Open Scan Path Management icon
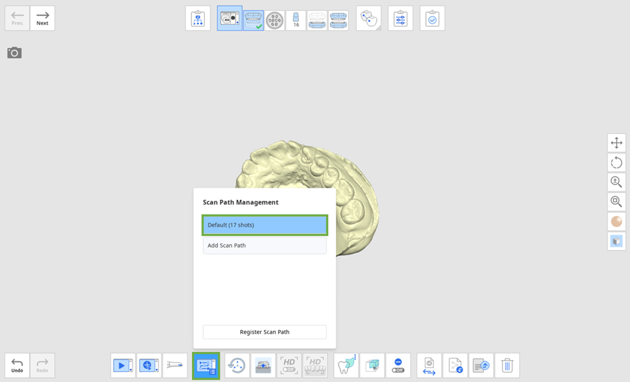 (x=206, y=366)
